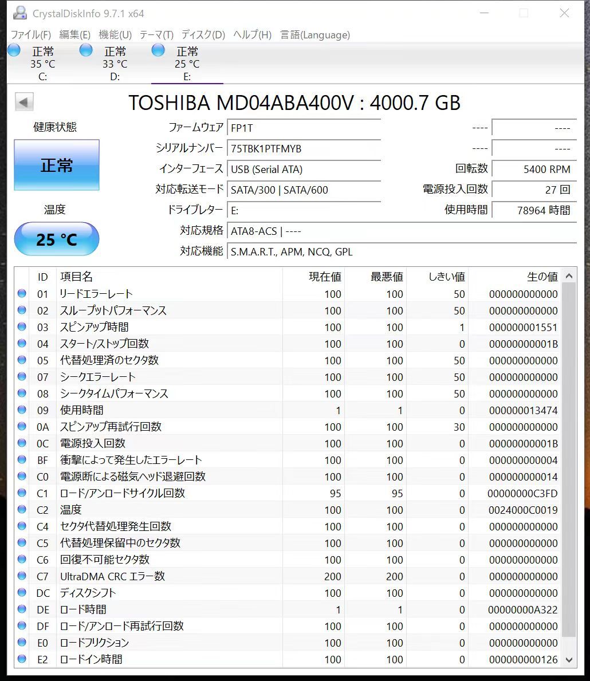Click the blue status orb for drive E:
The width and height of the screenshot is (590, 681).
158,50
